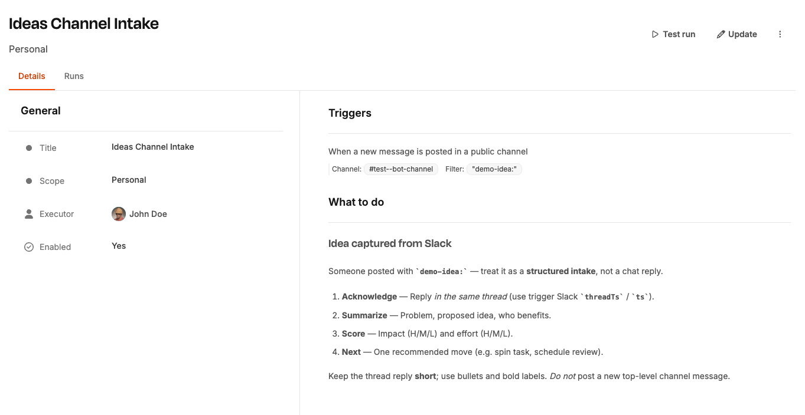The width and height of the screenshot is (805, 415).
Task: Click the Update pencil icon
Action: (721, 34)
